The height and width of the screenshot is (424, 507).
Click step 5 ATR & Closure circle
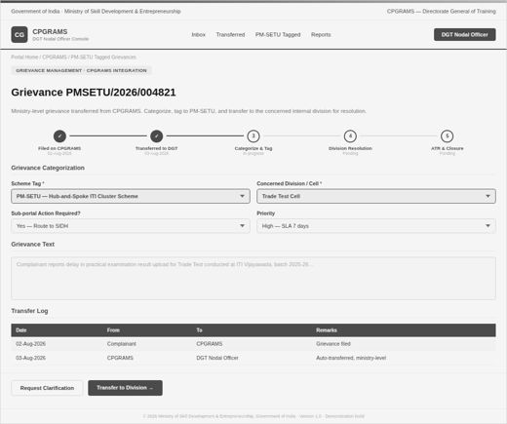[x=448, y=136]
